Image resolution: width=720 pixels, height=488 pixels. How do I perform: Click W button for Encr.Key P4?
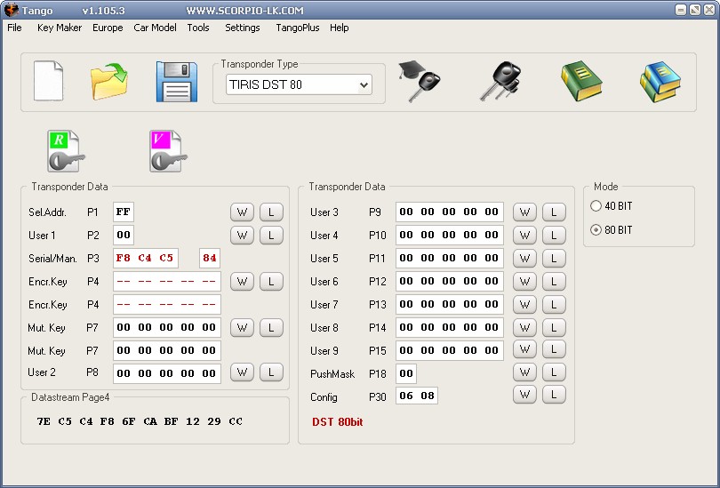pyautogui.click(x=242, y=282)
